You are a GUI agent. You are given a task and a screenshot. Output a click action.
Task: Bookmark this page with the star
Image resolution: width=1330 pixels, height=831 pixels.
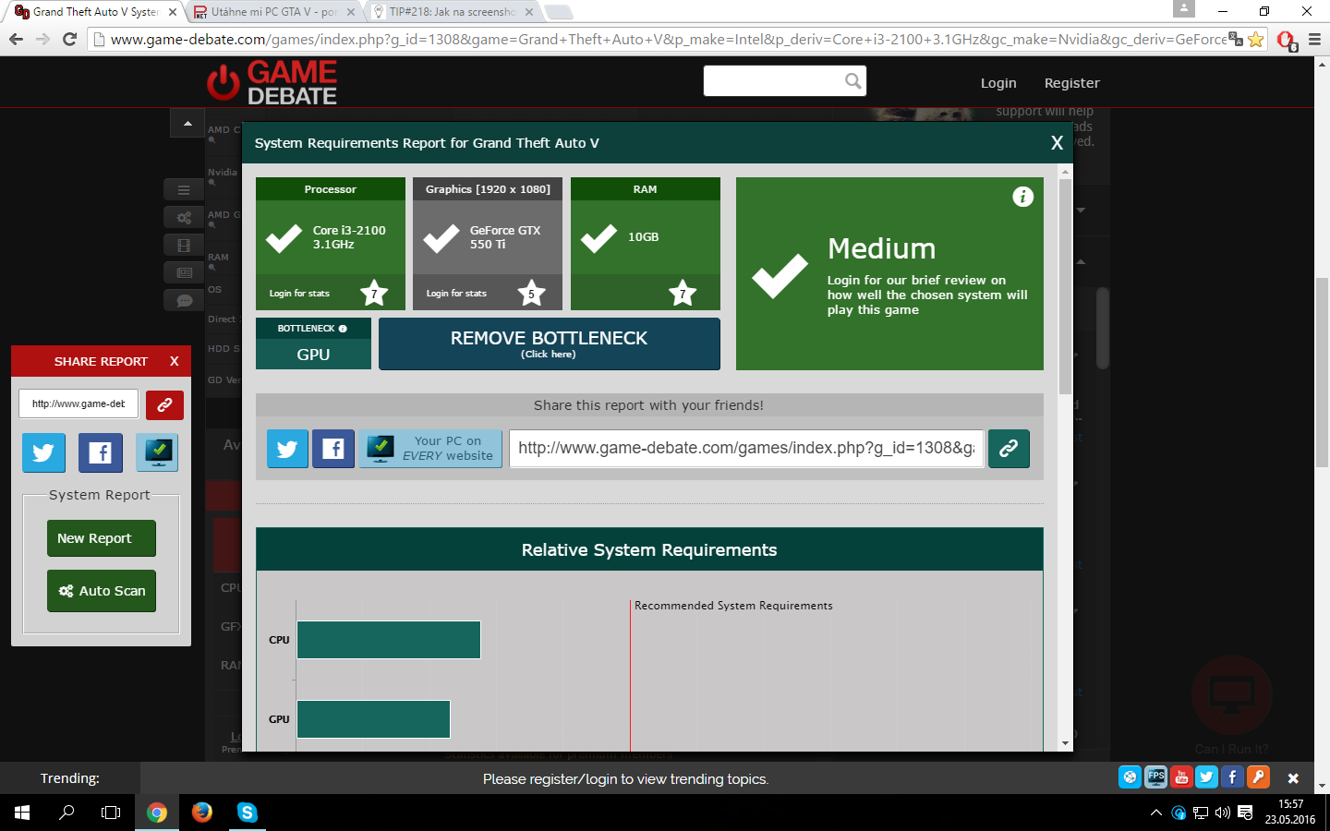(1255, 39)
